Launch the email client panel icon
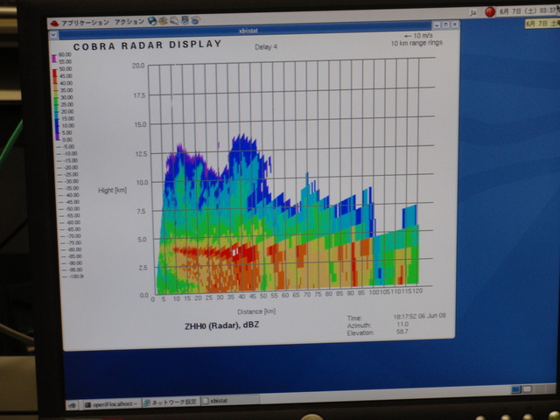Viewport: 560px width, 420px height. [164, 21]
